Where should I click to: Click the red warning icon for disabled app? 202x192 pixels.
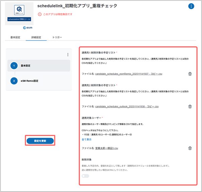[x=40, y=14]
